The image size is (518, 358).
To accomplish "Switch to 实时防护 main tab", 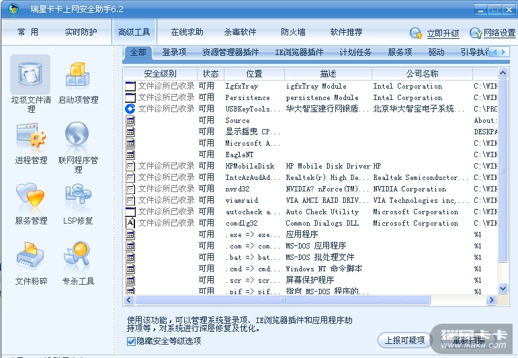I will pos(81,32).
